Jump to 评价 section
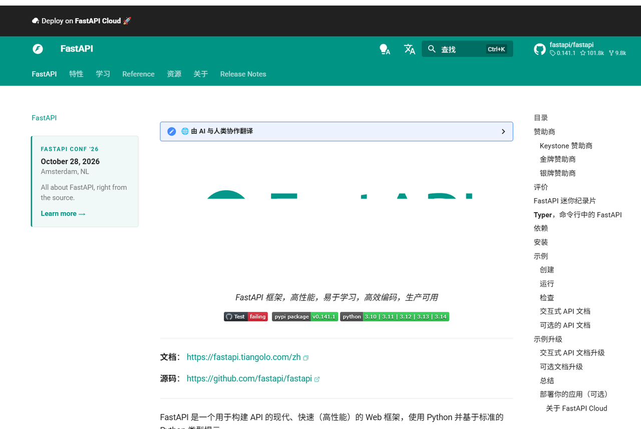 click(x=541, y=187)
